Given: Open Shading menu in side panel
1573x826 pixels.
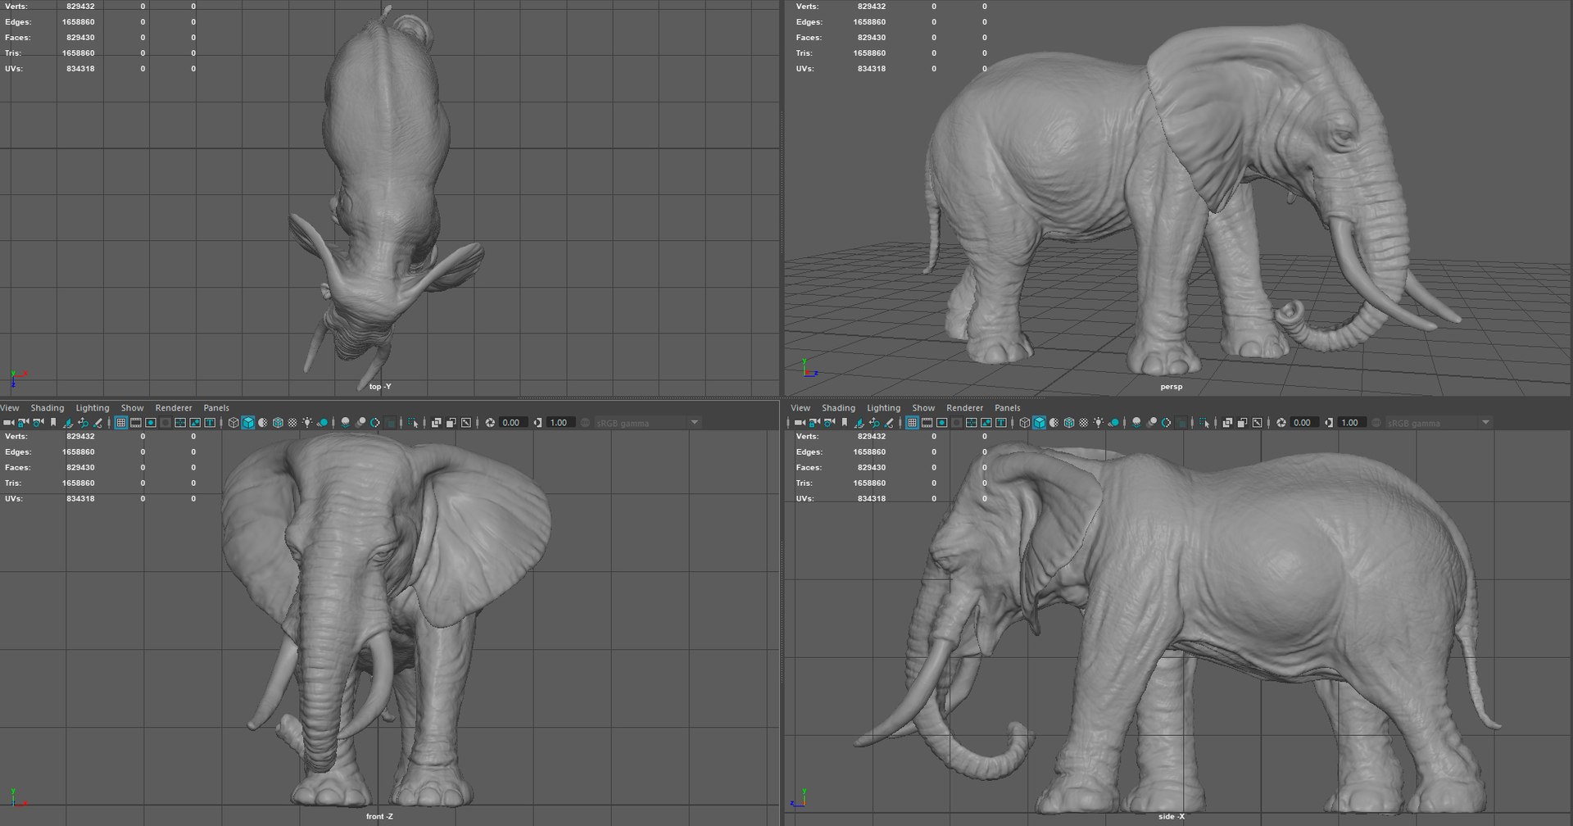Looking at the screenshot, I should 838,407.
